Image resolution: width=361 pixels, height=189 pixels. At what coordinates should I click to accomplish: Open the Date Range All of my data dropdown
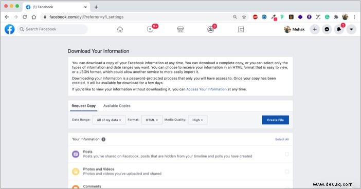[109, 120]
